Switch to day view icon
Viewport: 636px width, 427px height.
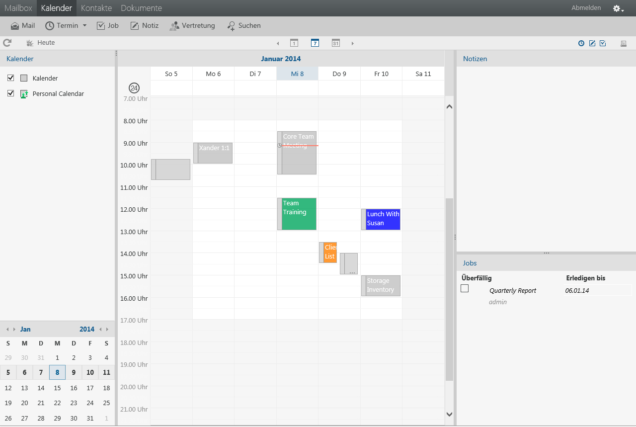tap(294, 43)
